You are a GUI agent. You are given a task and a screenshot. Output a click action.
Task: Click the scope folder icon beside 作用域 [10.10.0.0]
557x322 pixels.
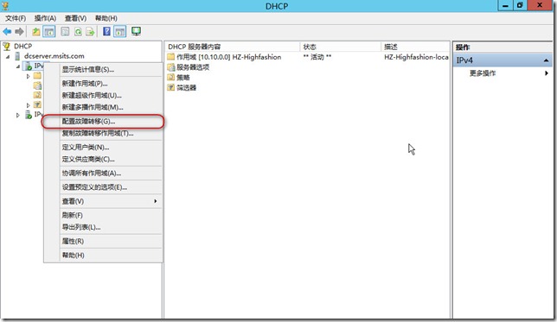(171, 57)
